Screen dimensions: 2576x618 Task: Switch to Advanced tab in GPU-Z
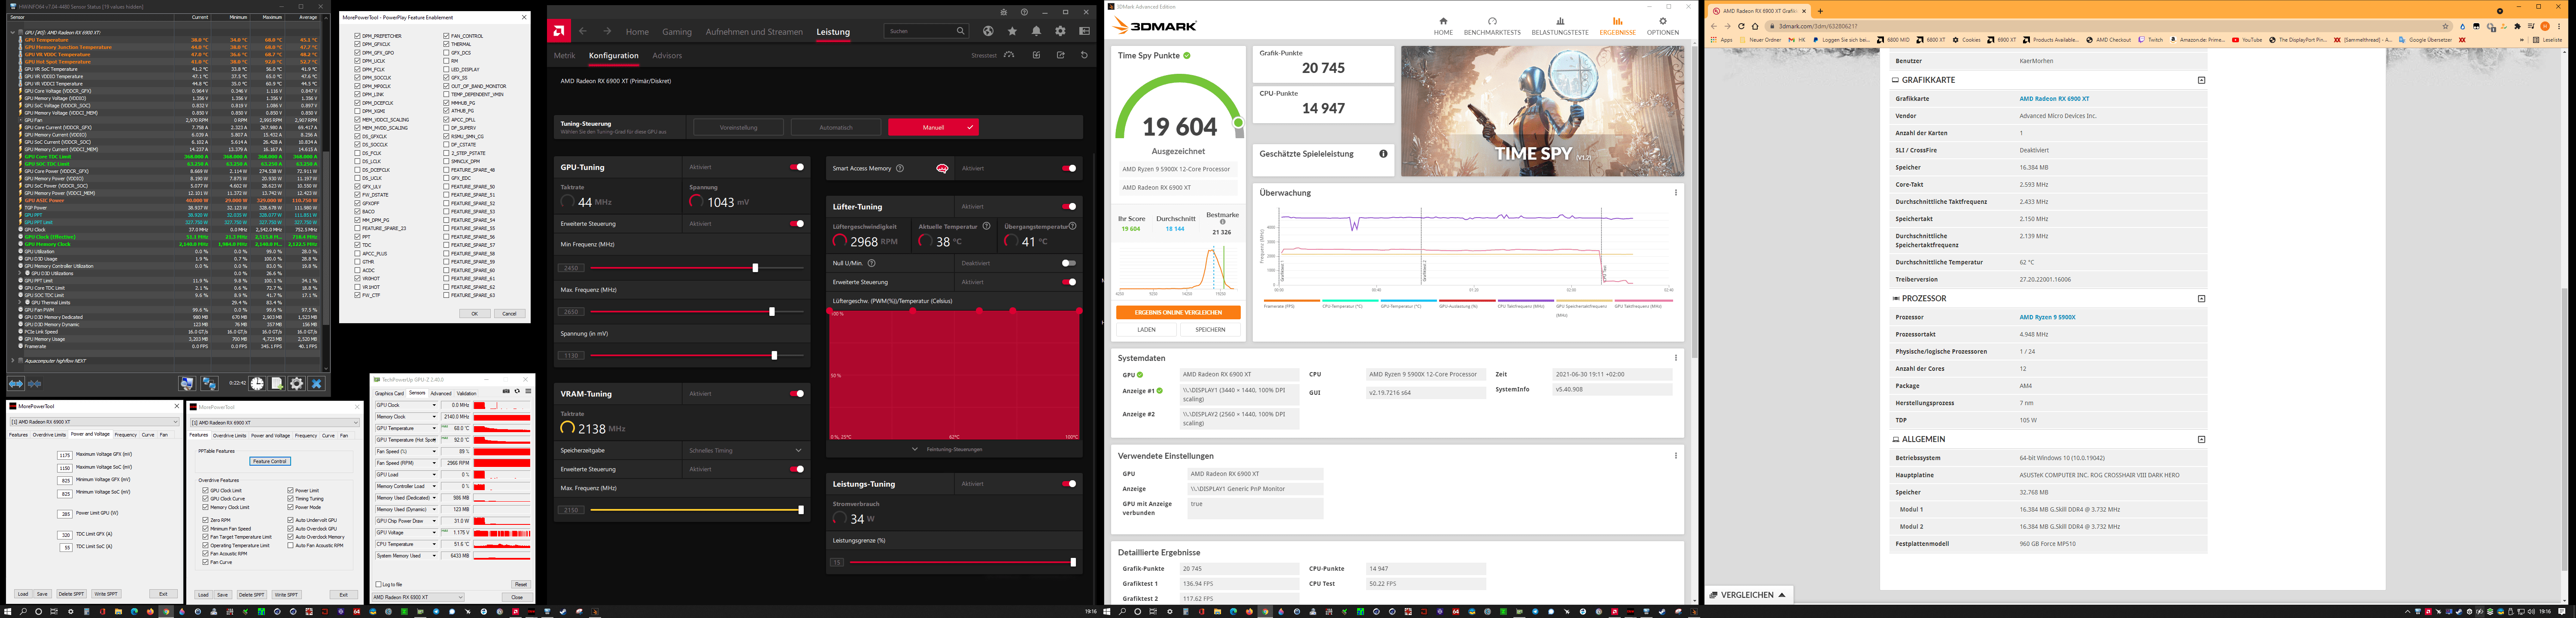point(440,393)
